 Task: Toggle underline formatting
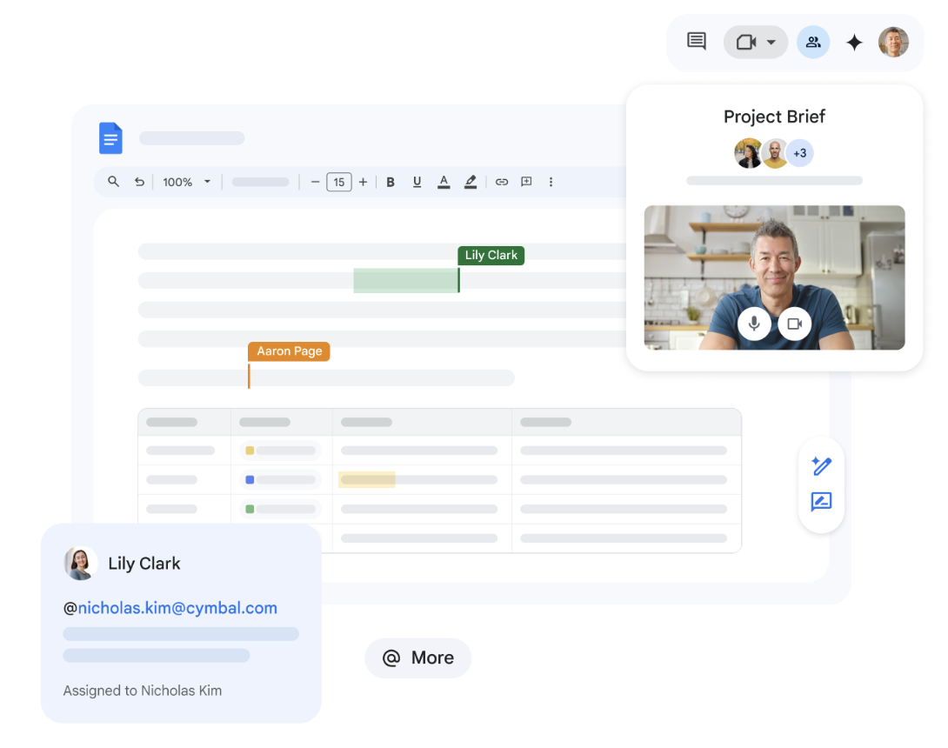[x=417, y=182]
